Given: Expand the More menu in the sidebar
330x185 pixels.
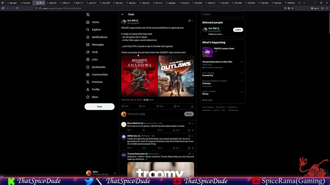Looking at the screenshot, I should (92, 97).
